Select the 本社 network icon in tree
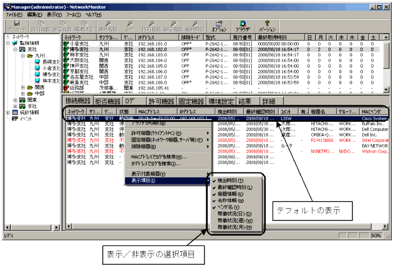The width and height of the screenshot is (393, 266). [x=22, y=106]
